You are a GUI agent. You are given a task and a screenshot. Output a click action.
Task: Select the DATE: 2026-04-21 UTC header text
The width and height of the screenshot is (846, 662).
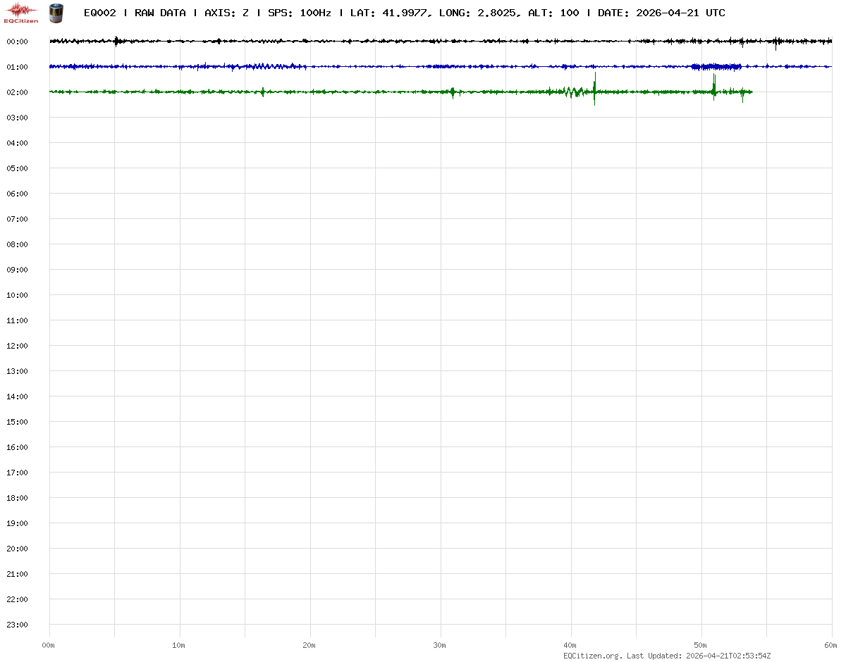(x=661, y=13)
